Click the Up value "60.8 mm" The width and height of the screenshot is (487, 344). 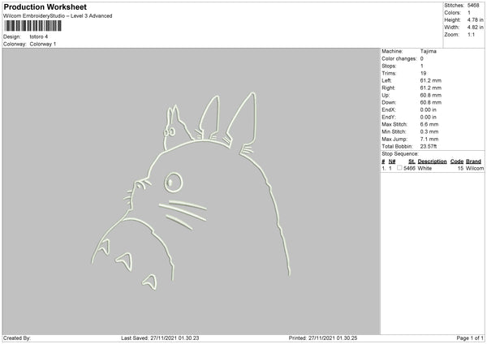pos(430,95)
